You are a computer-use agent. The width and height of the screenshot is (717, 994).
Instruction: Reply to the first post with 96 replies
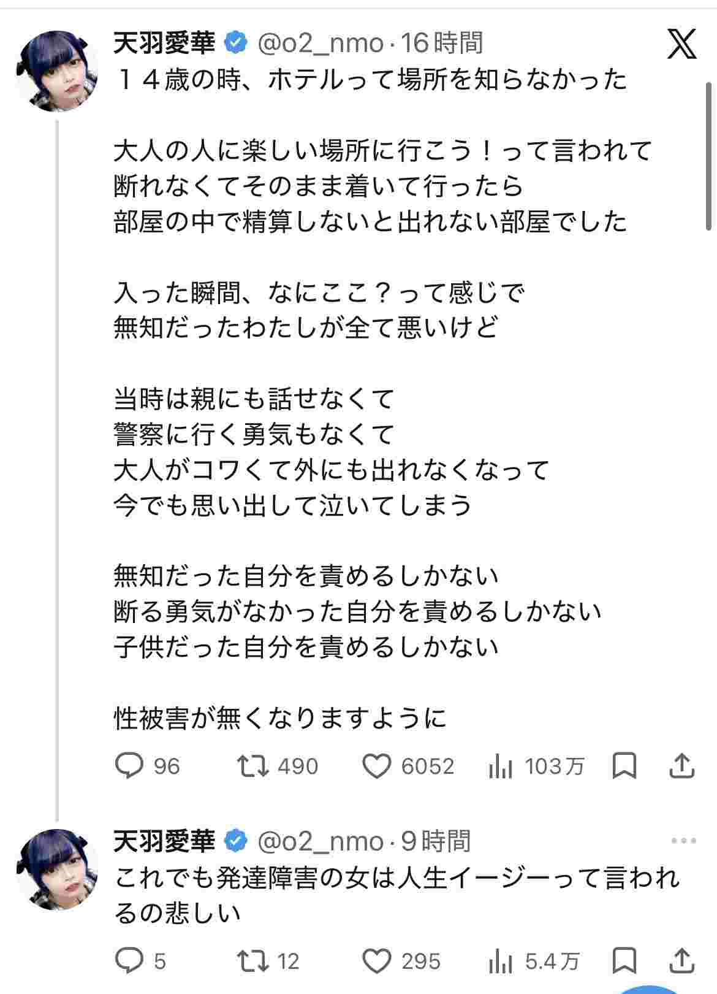[x=129, y=766]
